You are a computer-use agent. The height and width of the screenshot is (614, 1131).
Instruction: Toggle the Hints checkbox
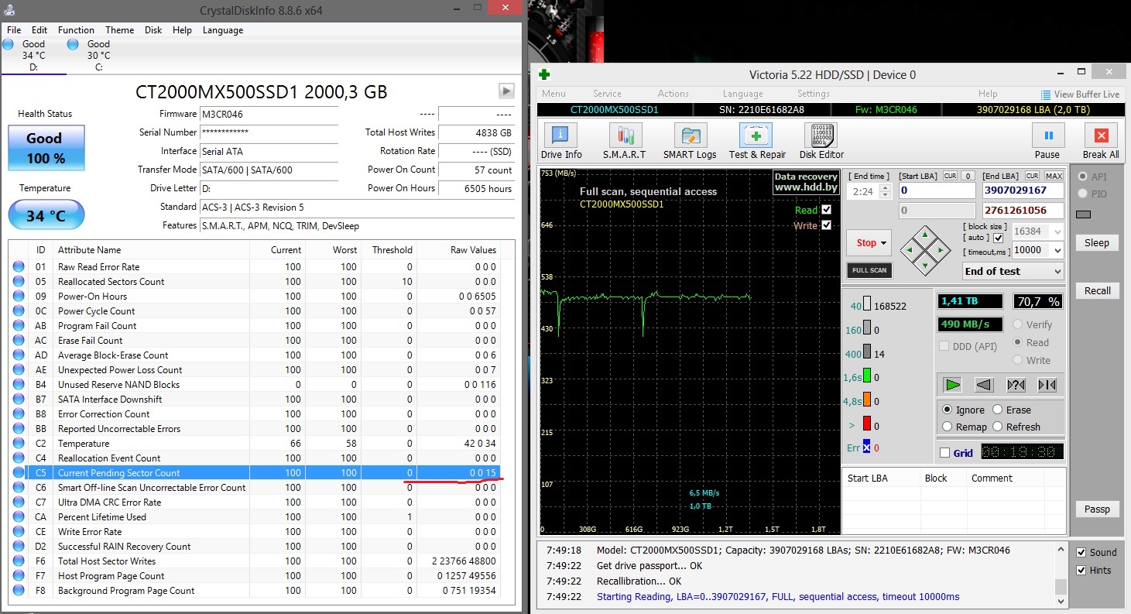[x=1081, y=571]
